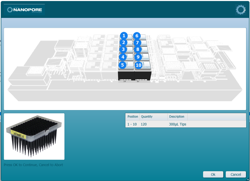Select blue position marker 4
The height and width of the screenshot is (181, 250).
click(x=123, y=57)
